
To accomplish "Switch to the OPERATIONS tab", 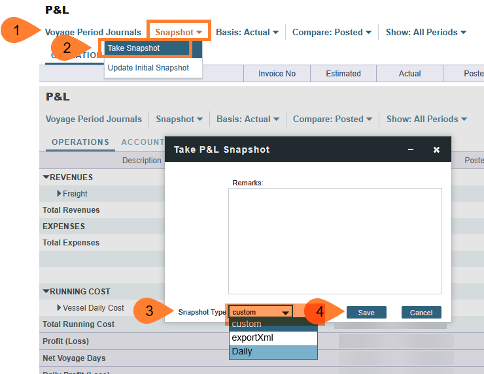I will click(80, 142).
